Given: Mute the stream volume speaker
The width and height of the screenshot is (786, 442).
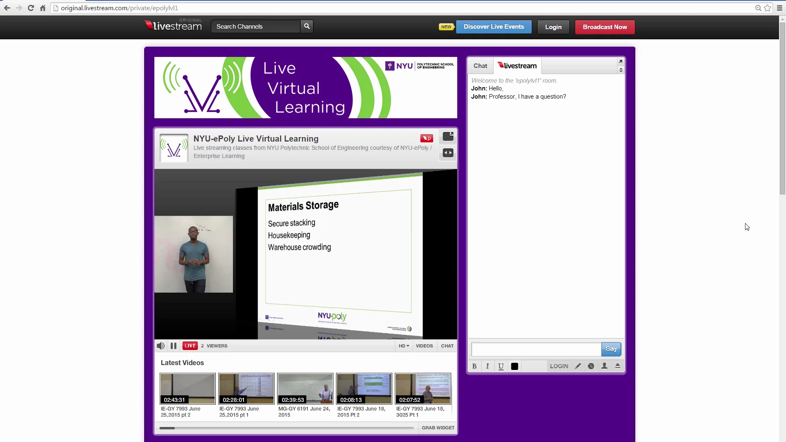Looking at the screenshot, I should (161, 346).
